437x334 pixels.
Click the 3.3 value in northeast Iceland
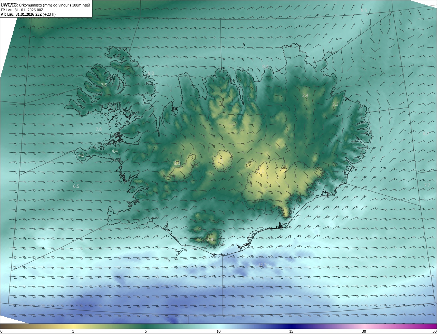click(335, 104)
